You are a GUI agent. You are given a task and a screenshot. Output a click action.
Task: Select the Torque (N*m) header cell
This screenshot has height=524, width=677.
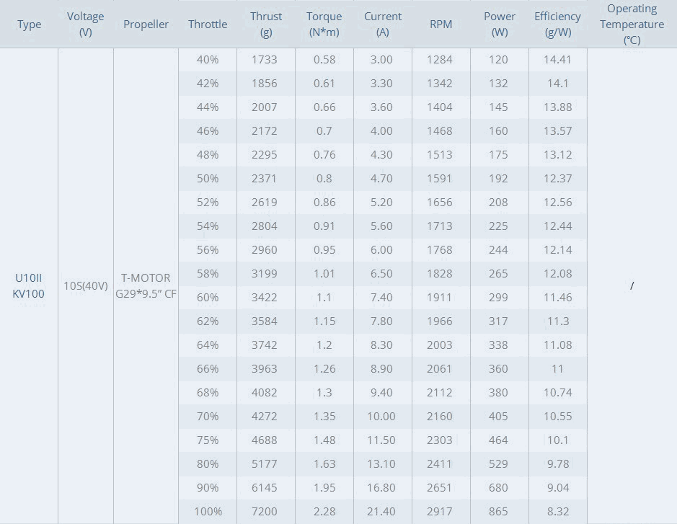324,25
